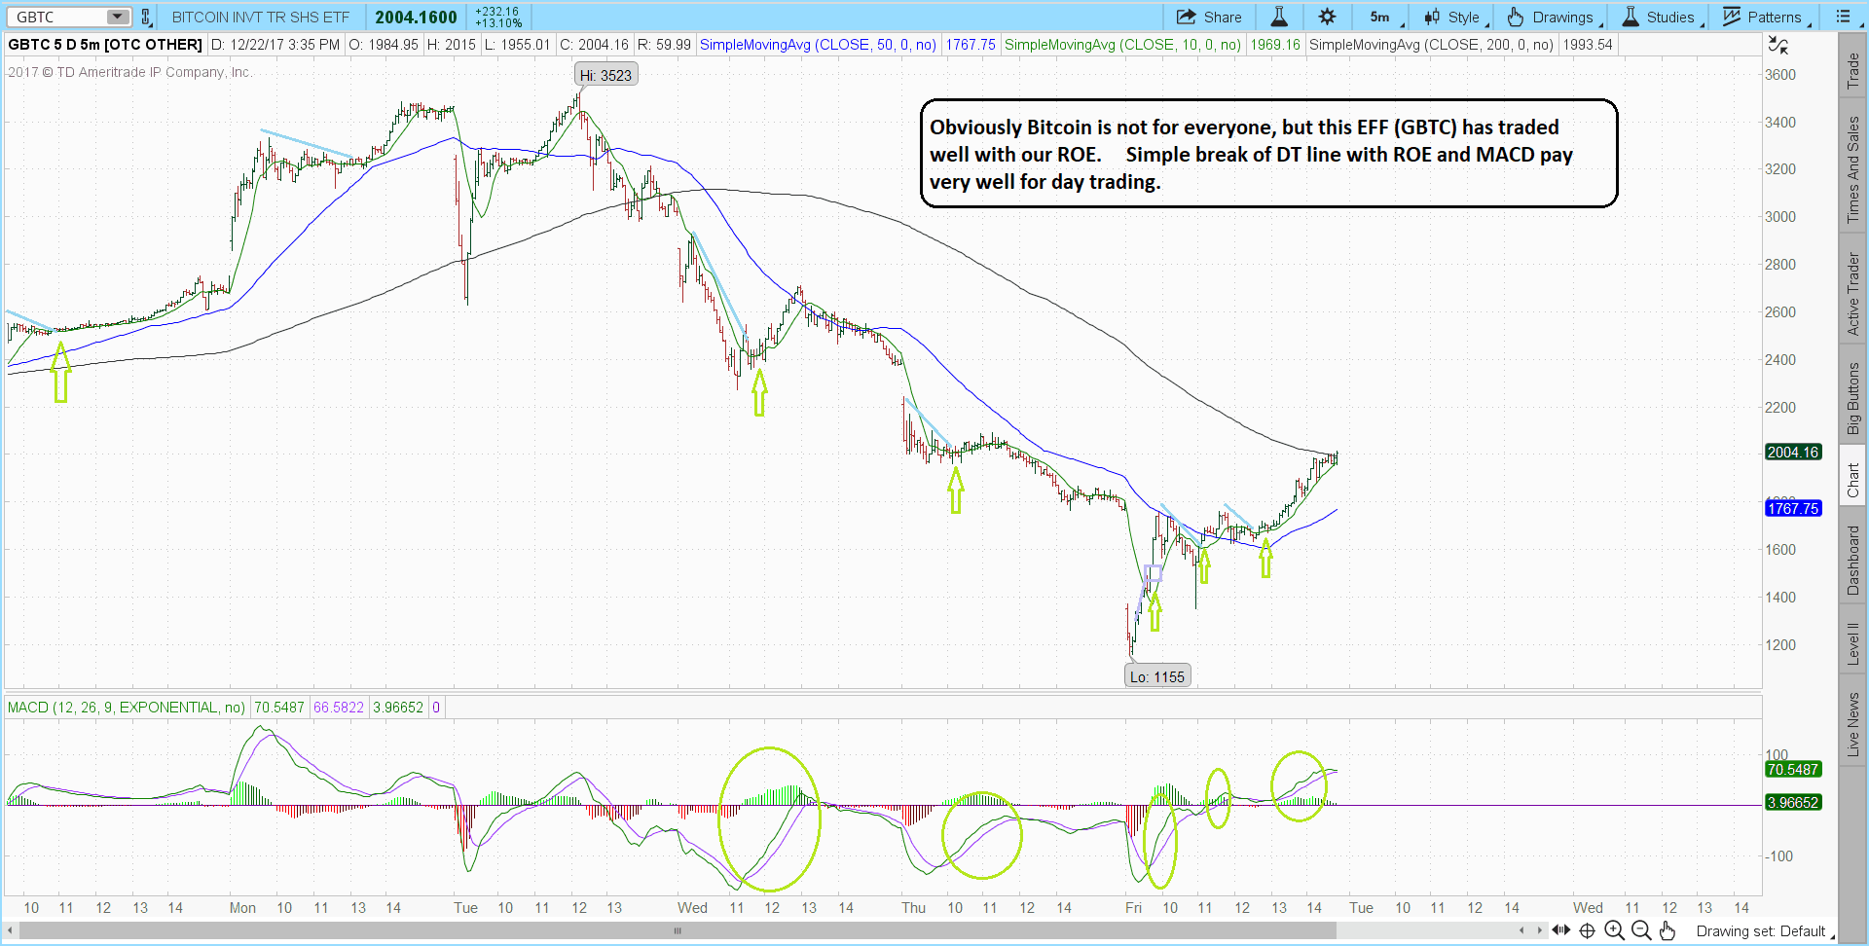Click the Share button

coord(1209,17)
